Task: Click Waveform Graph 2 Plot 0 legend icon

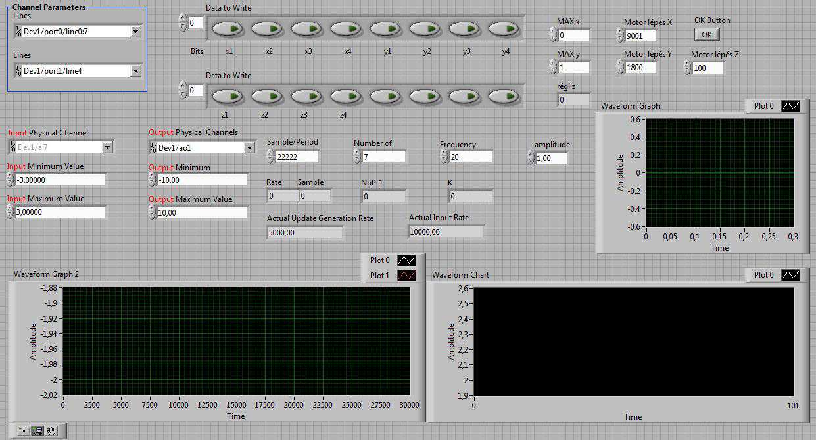Action: pos(406,261)
